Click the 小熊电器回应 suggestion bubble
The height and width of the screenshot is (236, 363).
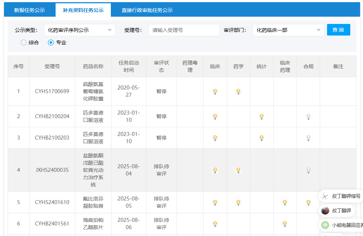[x=341, y=225]
